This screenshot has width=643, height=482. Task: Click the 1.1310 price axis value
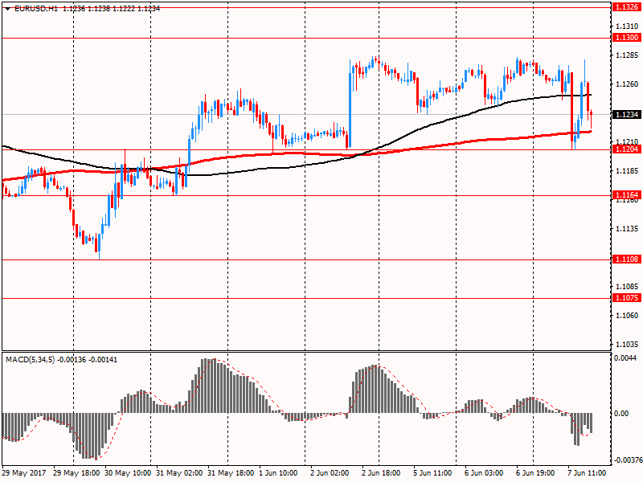[627, 27]
